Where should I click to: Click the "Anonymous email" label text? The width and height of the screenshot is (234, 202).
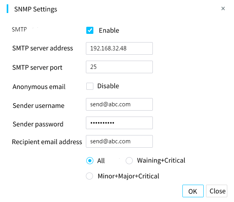[x=39, y=87]
